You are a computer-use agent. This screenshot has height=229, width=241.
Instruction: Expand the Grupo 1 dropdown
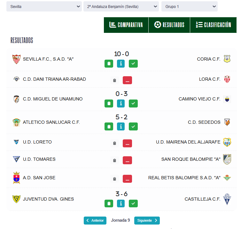pyautogui.click(x=189, y=6)
